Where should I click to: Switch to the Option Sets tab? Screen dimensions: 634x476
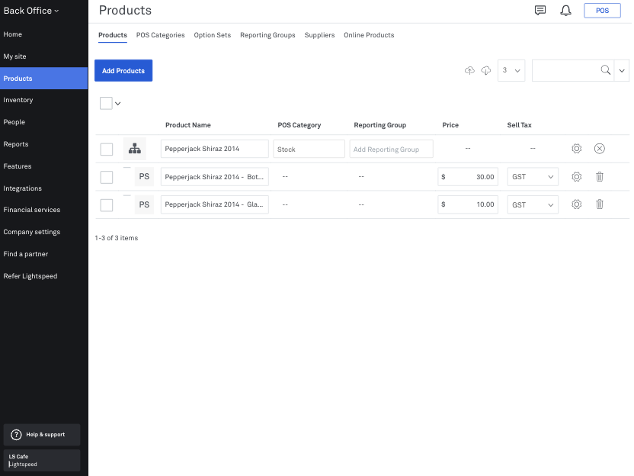[x=213, y=35]
